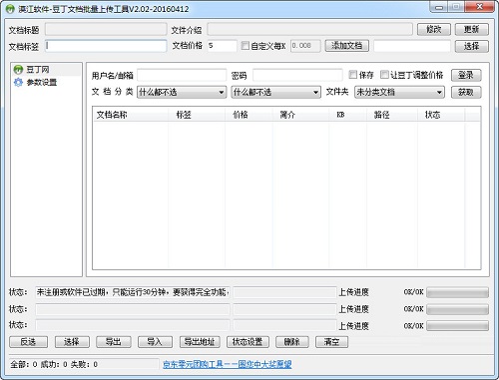Click the 标签 column header

pyautogui.click(x=197, y=115)
